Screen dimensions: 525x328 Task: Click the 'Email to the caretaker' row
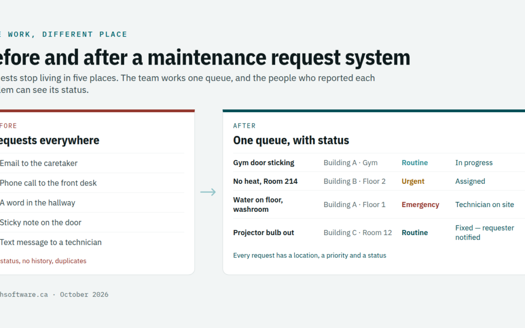click(92, 163)
